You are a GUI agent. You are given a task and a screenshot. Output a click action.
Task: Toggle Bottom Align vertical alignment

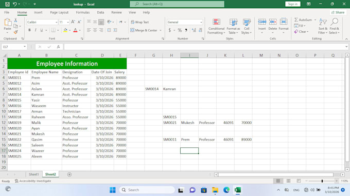[x=101, y=22]
